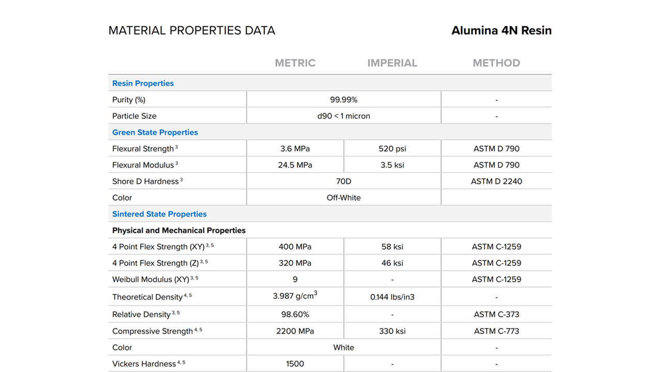
Task: Click the METHOD column header
Action: click(496, 63)
